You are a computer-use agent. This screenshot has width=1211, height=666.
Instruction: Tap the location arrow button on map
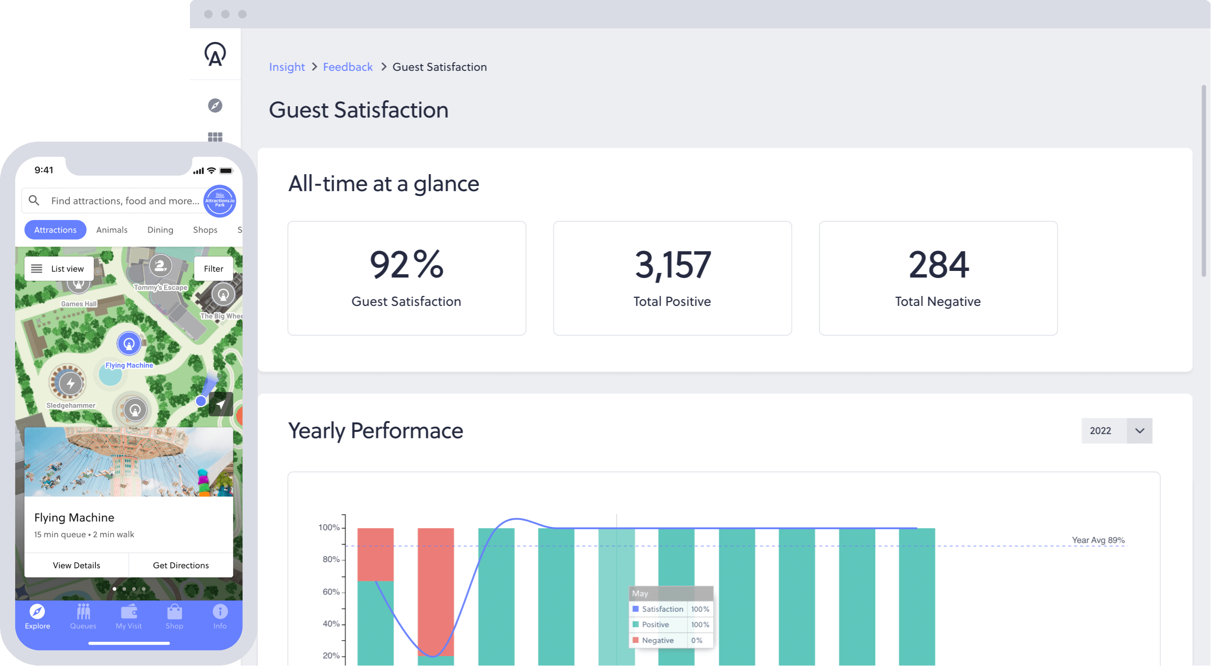pos(221,404)
